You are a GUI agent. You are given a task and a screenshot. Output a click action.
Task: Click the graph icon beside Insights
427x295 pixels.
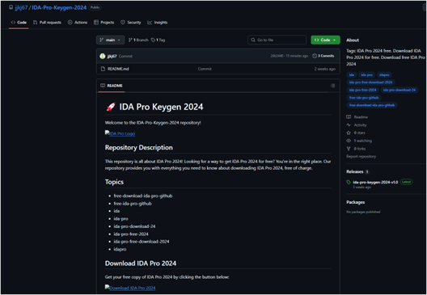pyautogui.click(x=150, y=23)
